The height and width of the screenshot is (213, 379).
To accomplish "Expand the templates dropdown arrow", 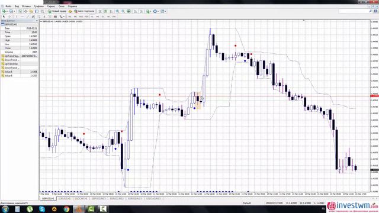I will click(x=165, y=11).
